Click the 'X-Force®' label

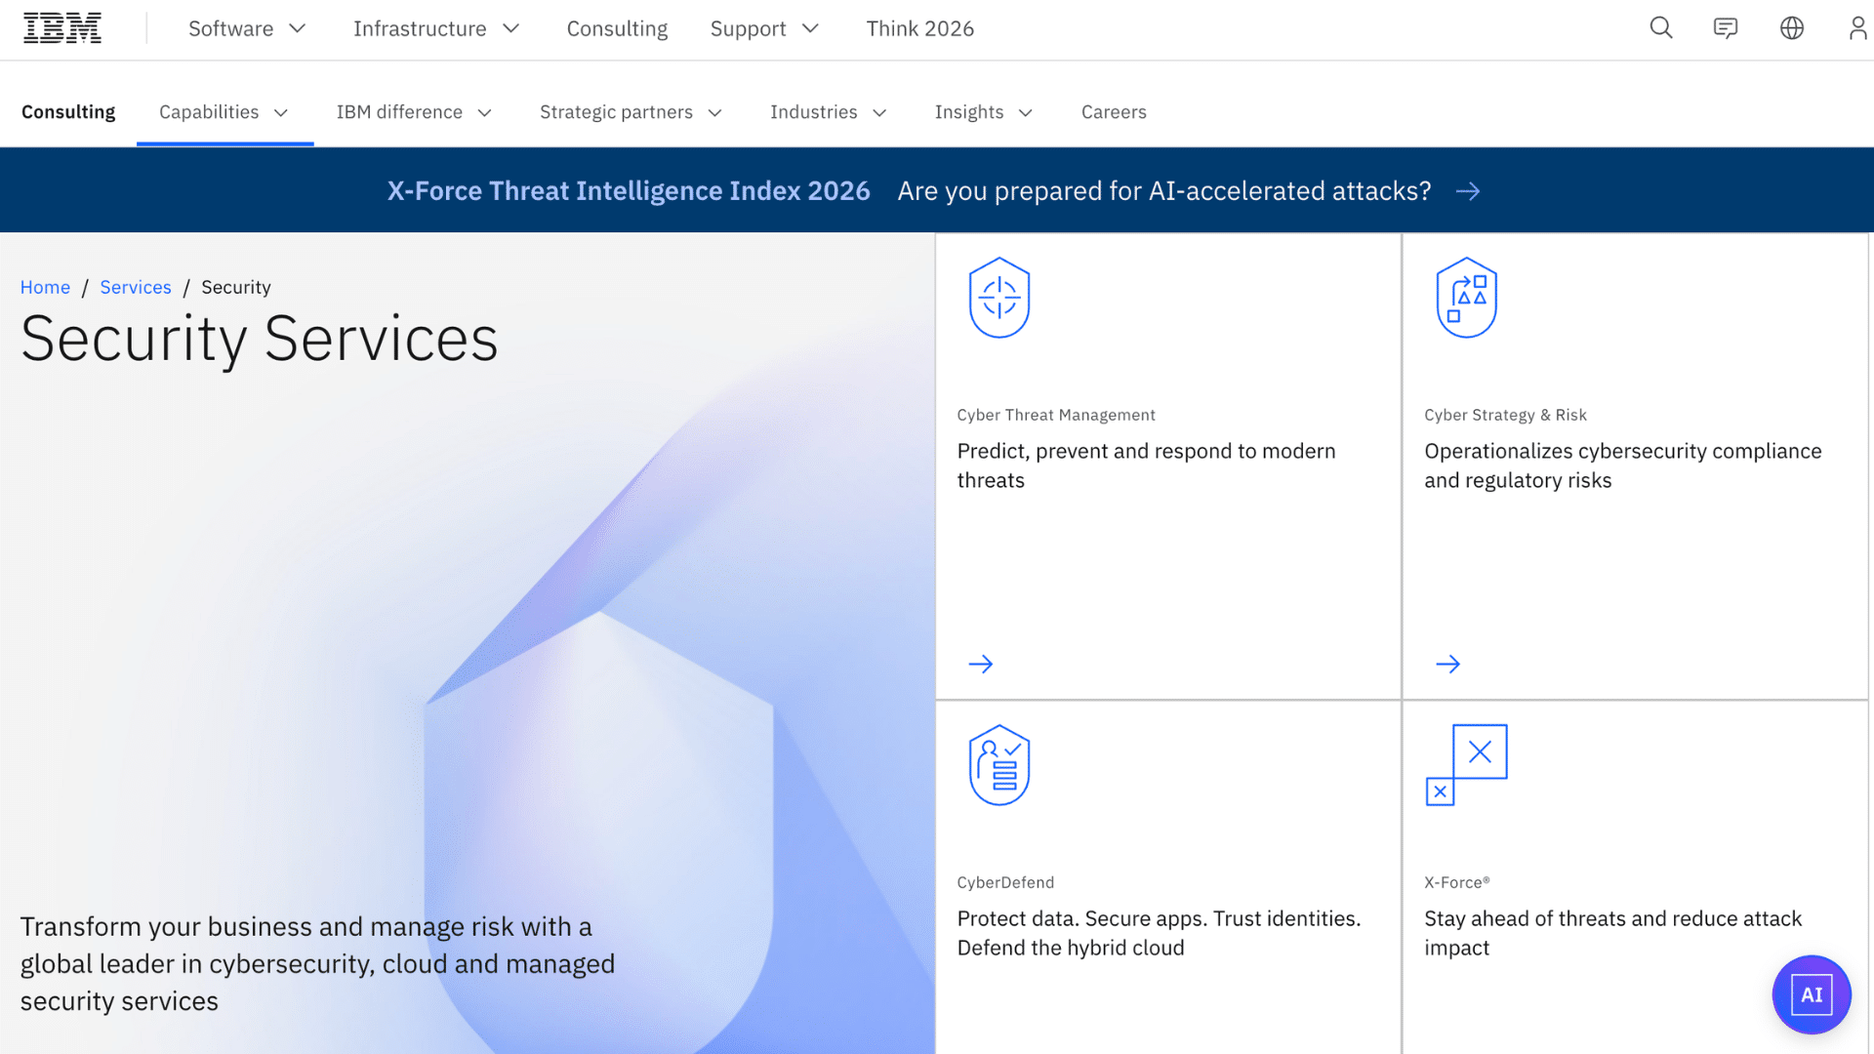pos(1456,882)
